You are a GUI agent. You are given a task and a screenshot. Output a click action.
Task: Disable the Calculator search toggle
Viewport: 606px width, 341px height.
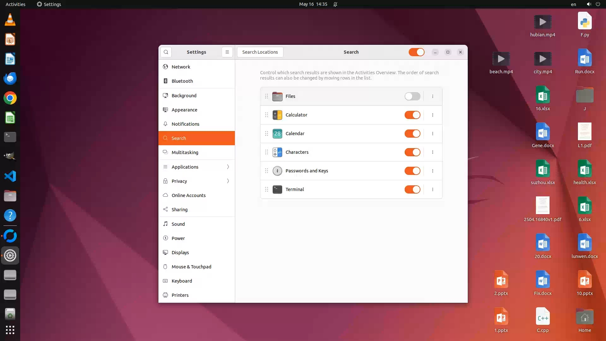412,115
